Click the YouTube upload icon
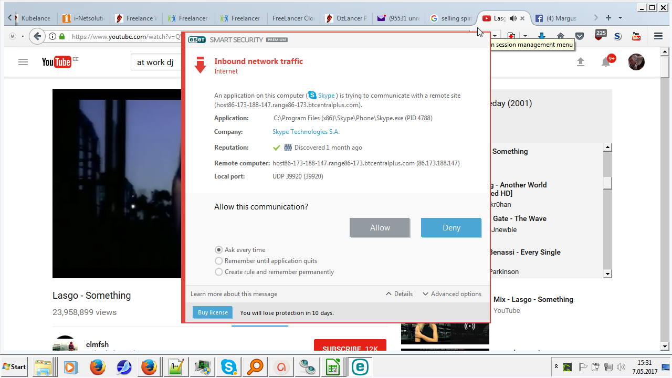 pyautogui.click(x=581, y=62)
